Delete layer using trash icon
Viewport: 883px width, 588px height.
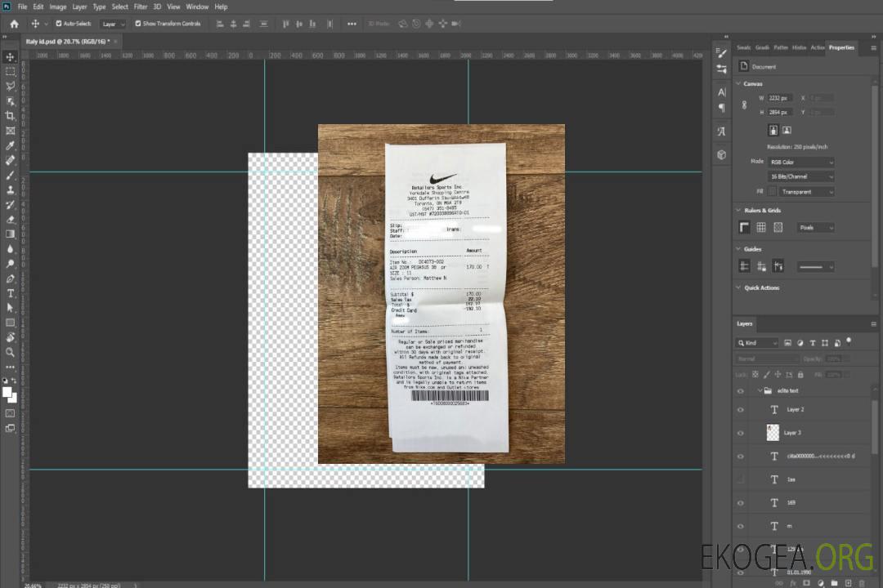861,583
